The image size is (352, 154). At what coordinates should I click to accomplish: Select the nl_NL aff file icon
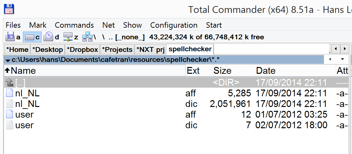[x=9, y=93]
